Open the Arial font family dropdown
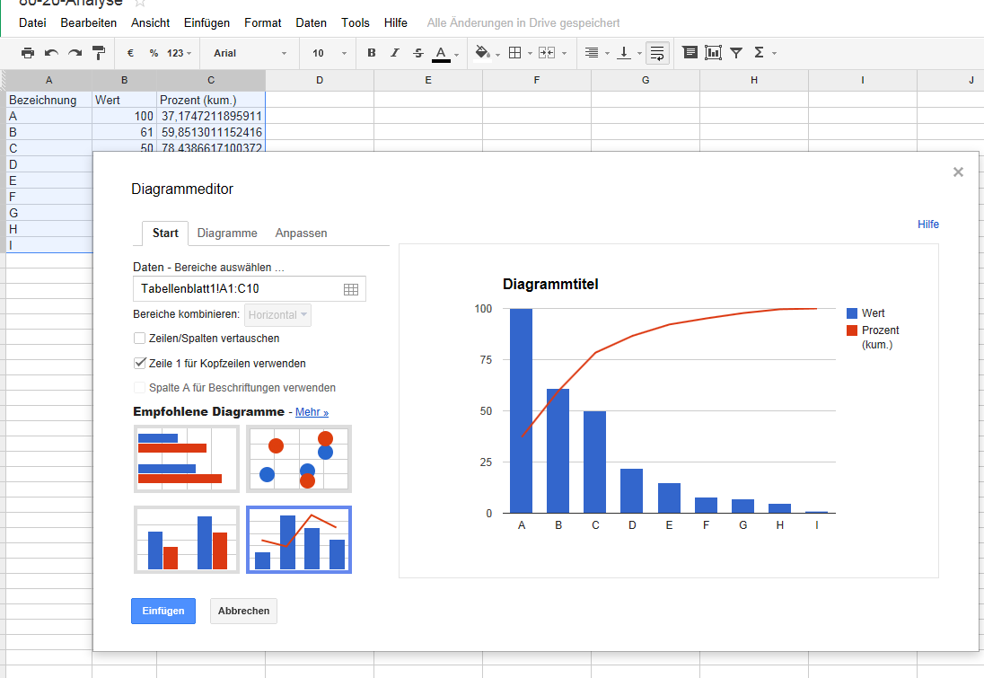This screenshot has width=984, height=678. point(250,53)
